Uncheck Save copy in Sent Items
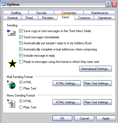The image size is (118, 123). 21,31
